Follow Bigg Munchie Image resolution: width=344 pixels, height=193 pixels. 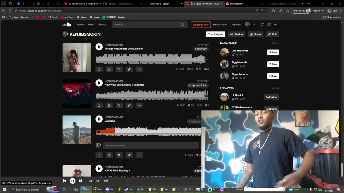click(x=273, y=64)
